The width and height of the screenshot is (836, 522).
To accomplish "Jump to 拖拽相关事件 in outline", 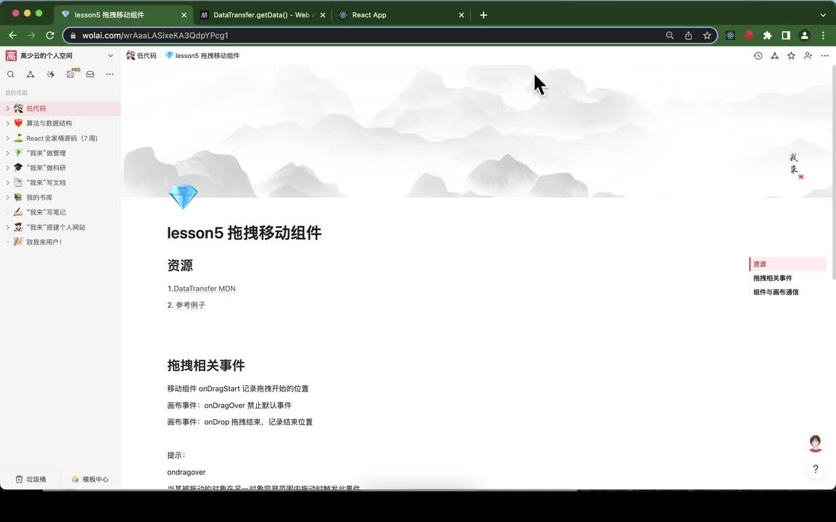I will click(x=773, y=278).
